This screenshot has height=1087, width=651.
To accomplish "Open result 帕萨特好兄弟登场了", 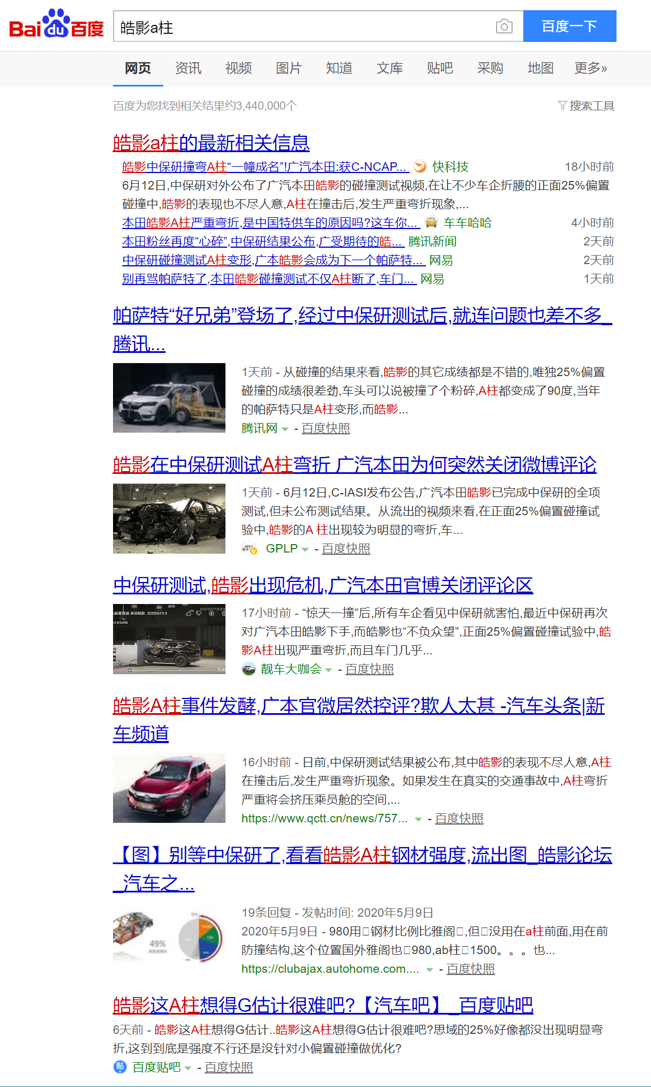I will (362, 329).
